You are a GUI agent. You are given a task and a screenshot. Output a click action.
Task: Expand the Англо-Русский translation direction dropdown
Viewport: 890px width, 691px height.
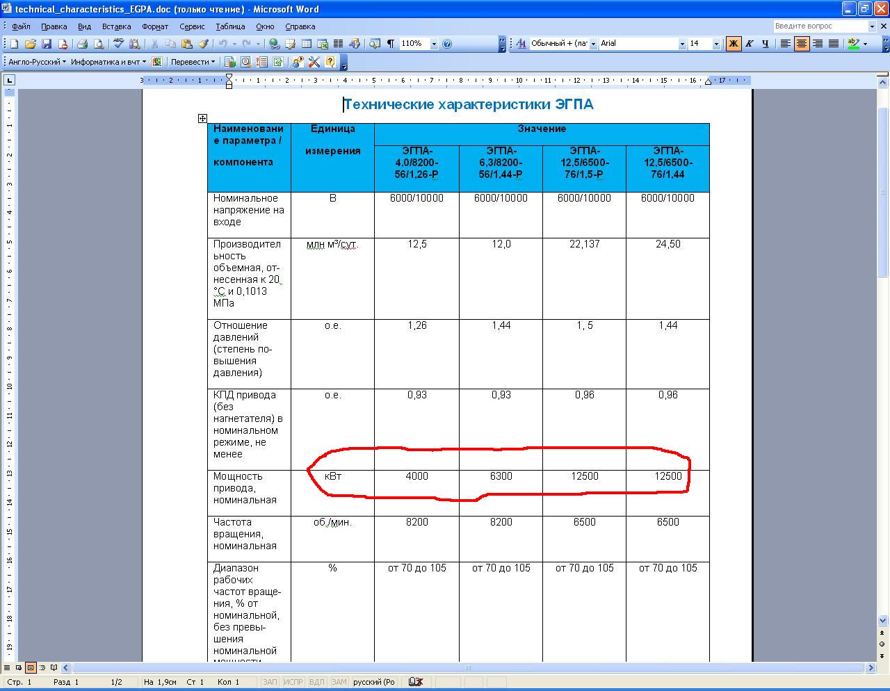click(38, 62)
